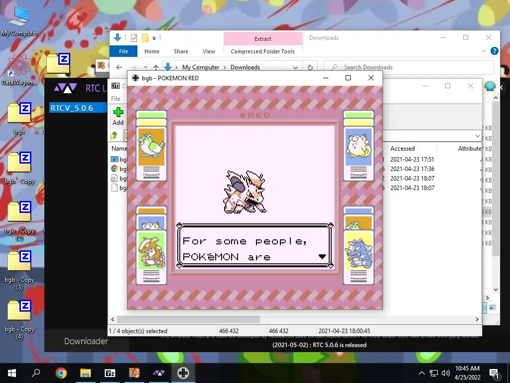
Task: Open the notification center icon
Action: [x=495, y=373]
